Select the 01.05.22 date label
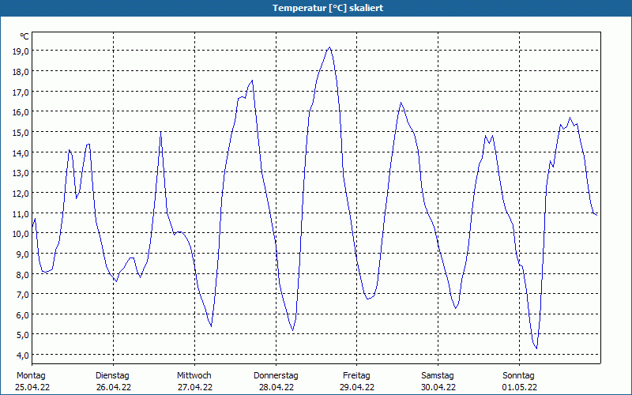Viewport: 632px width, 395px height. [519, 387]
